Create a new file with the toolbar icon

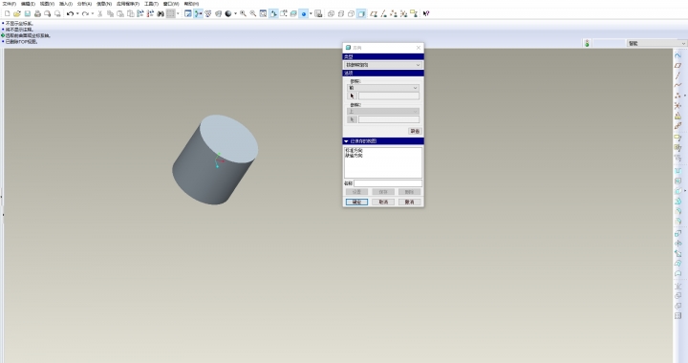[x=7, y=13]
